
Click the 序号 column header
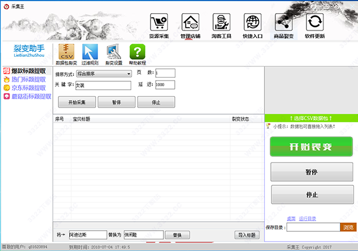coord(60,119)
